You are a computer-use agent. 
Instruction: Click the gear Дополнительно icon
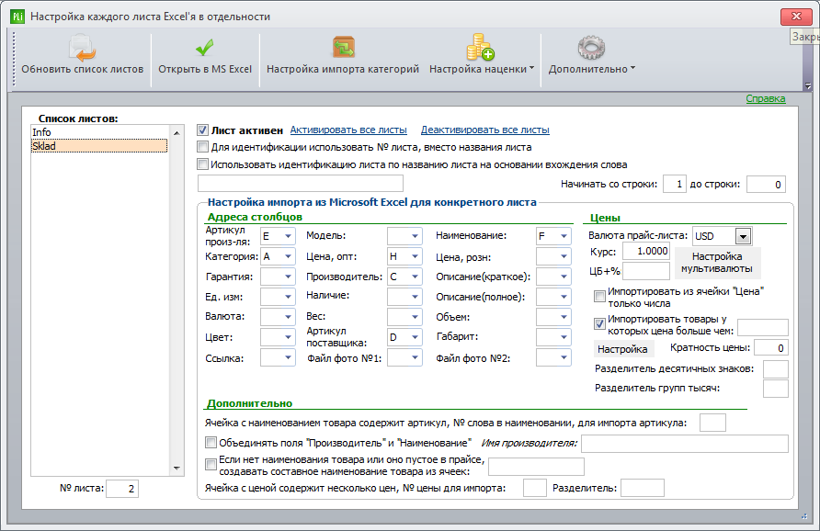pyautogui.click(x=591, y=48)
